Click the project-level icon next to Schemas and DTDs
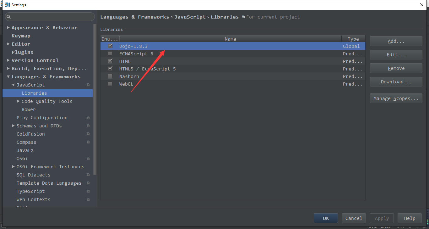Screen dimensions: 429x229 point(88,126)
